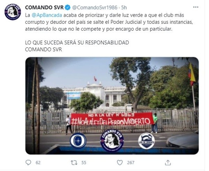This screenshot has height=171, width=209.
Task: Click the reply speech bubble icon
Action: click(x=28, y=163)
